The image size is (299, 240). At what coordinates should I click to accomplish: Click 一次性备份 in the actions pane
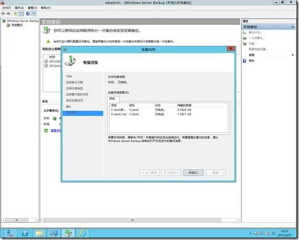pyautogui.click(x=257, y=38)
